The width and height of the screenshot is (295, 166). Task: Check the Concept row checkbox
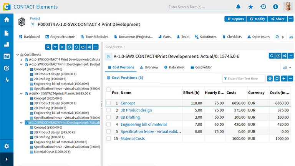coord(108,103)
